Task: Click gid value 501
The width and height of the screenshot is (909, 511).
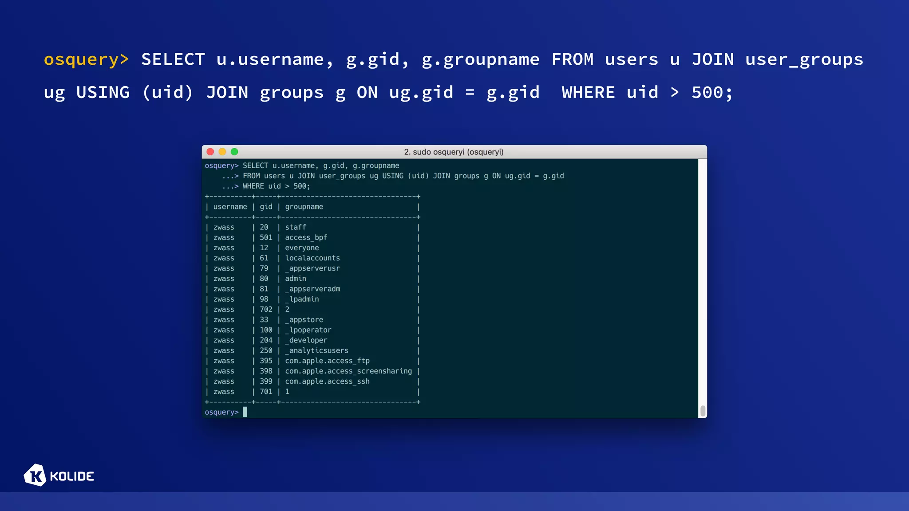Action: coord(266,237)
